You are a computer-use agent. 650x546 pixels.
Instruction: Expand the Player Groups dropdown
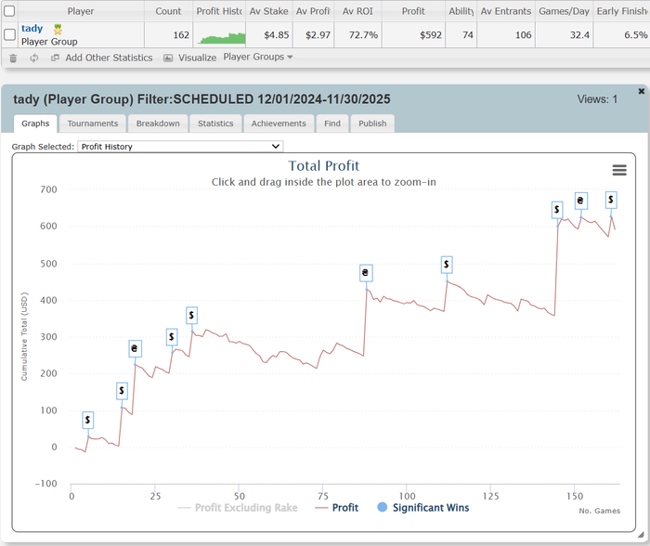pyautogui.click(x=258, y=57)
